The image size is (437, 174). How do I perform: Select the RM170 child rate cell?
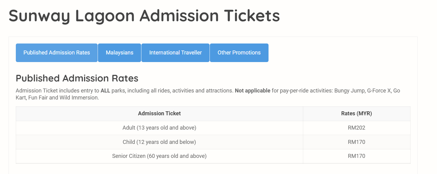pyautogui.click(x=356, y=142)
